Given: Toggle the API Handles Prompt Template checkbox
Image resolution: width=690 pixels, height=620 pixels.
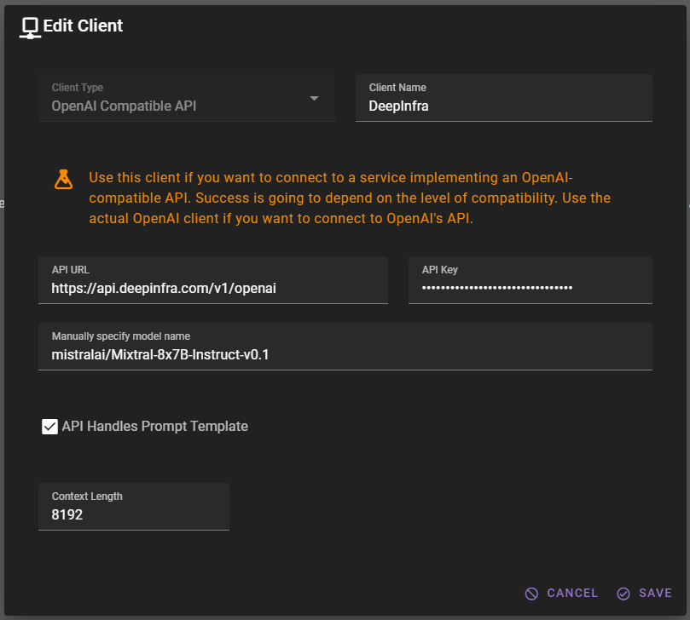Looking at the screenshot, I should coord(49,426).
